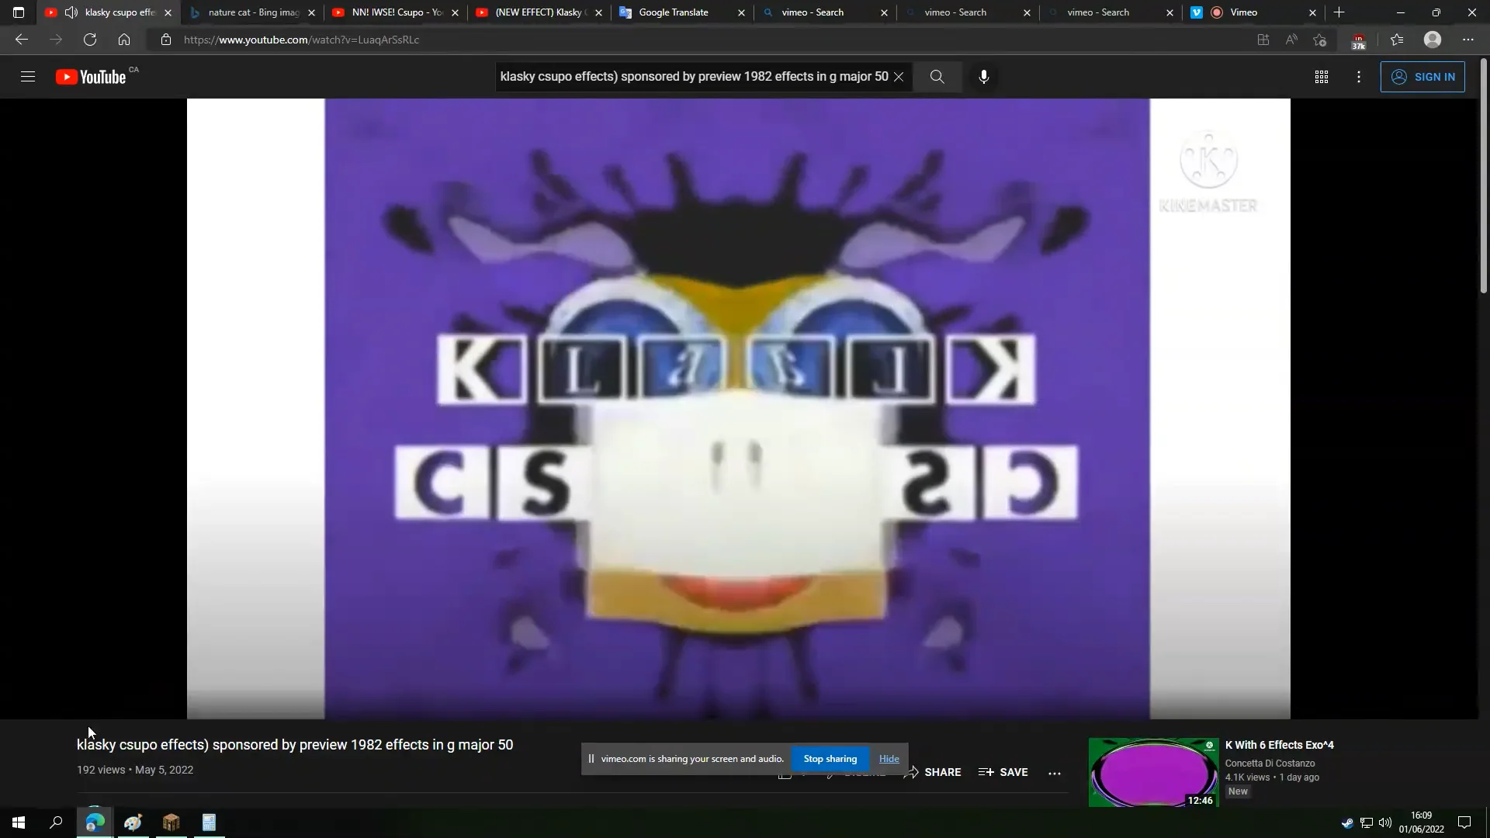The height and width of the screenshot is (838, 1490).
Task: Open the YouTube apps grid icon
Action: coord(1322,77)
